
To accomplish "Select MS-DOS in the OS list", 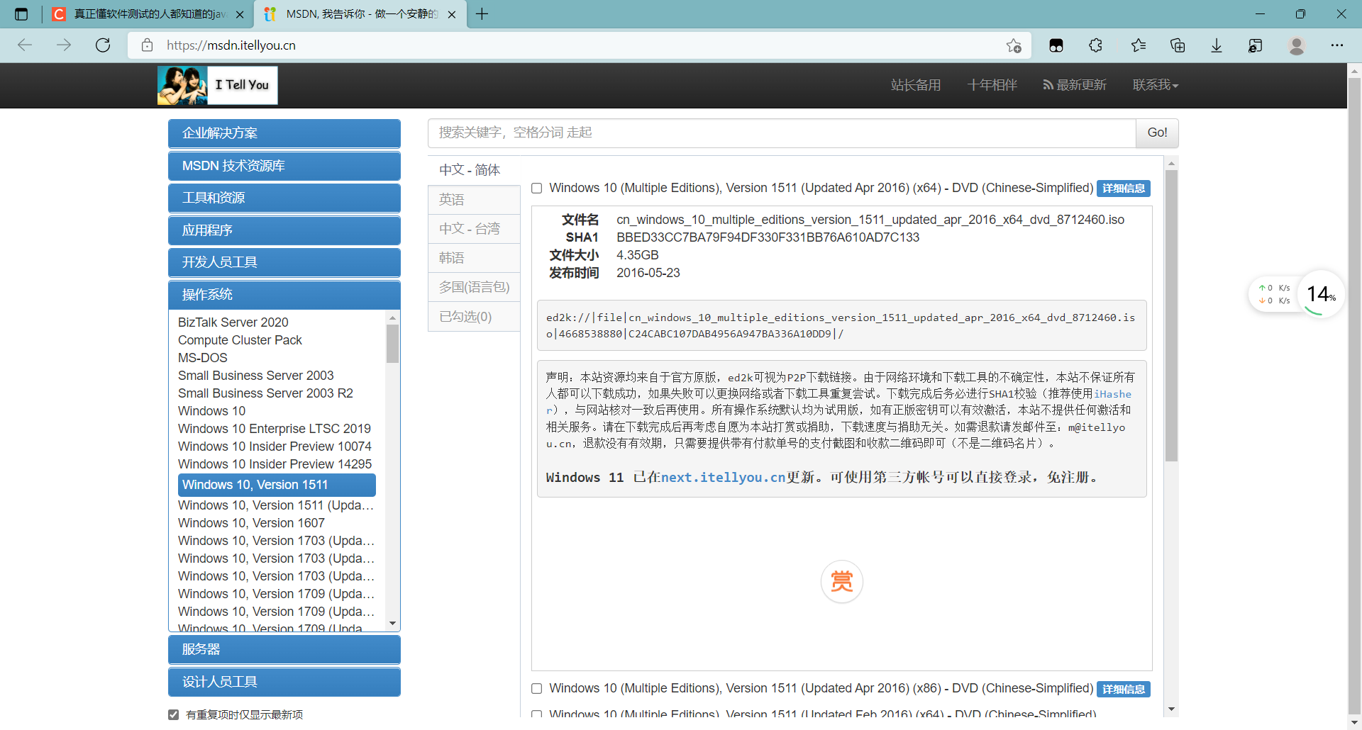I will [203, 358].
